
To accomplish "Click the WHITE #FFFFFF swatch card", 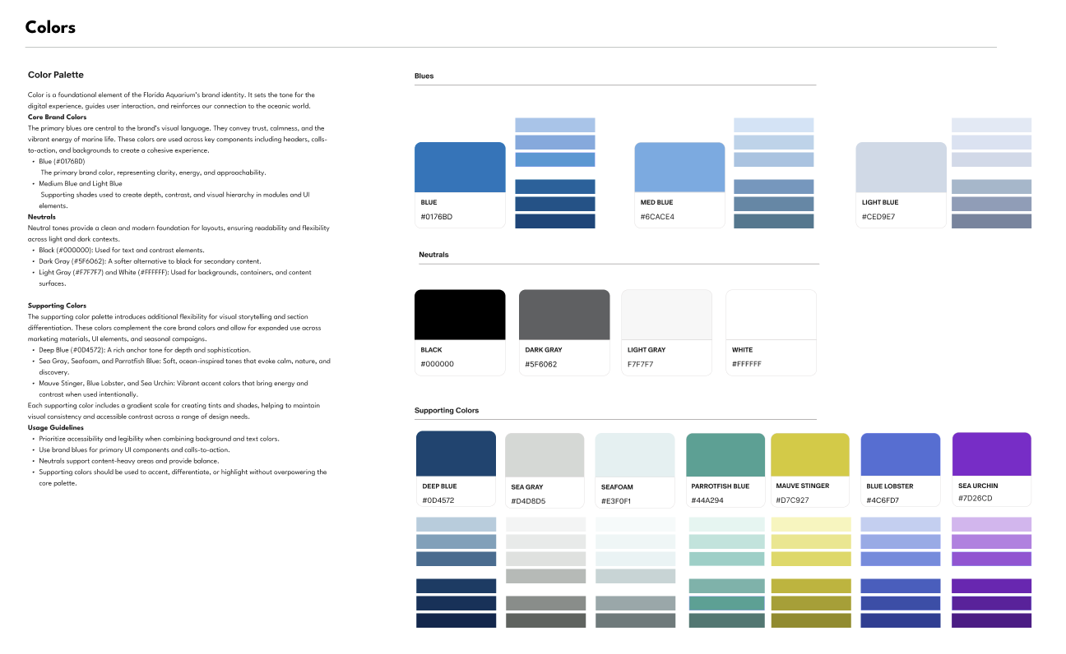I will tap(771, 333).
